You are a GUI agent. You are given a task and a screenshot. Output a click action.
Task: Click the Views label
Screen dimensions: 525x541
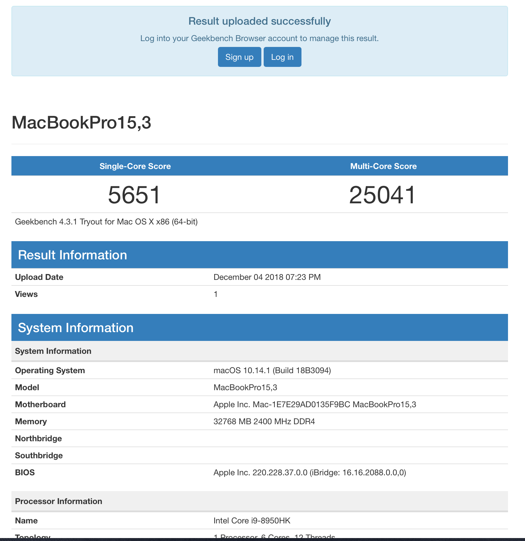click(x=26, y=294)
